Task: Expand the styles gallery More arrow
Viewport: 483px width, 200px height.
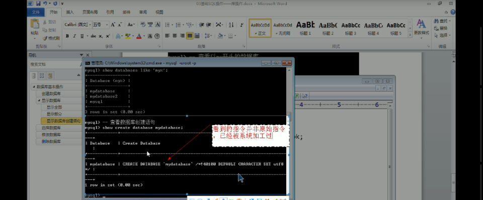Action: point(410,35)
